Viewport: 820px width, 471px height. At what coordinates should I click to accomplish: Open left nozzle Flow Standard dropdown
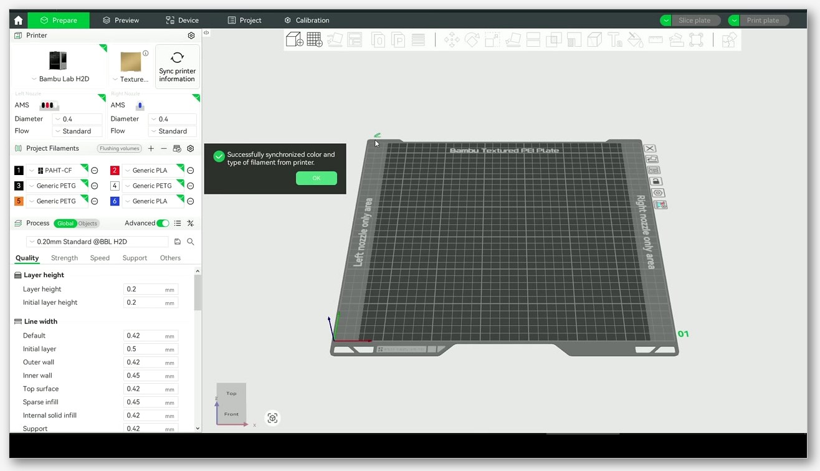pyautogui.click(x=77, y=131)
